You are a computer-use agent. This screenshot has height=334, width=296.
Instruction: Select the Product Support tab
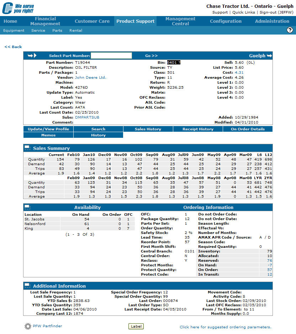(135, 21)
